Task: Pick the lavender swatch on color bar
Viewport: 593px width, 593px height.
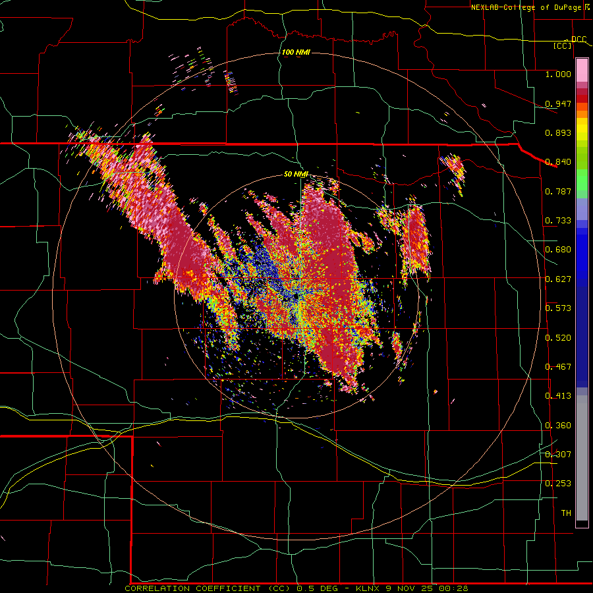Action: tap(582, 209)
